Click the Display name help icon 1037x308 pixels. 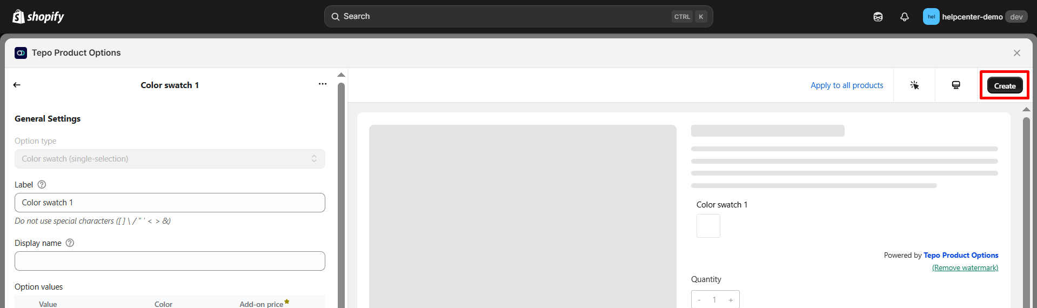(70, 243)
